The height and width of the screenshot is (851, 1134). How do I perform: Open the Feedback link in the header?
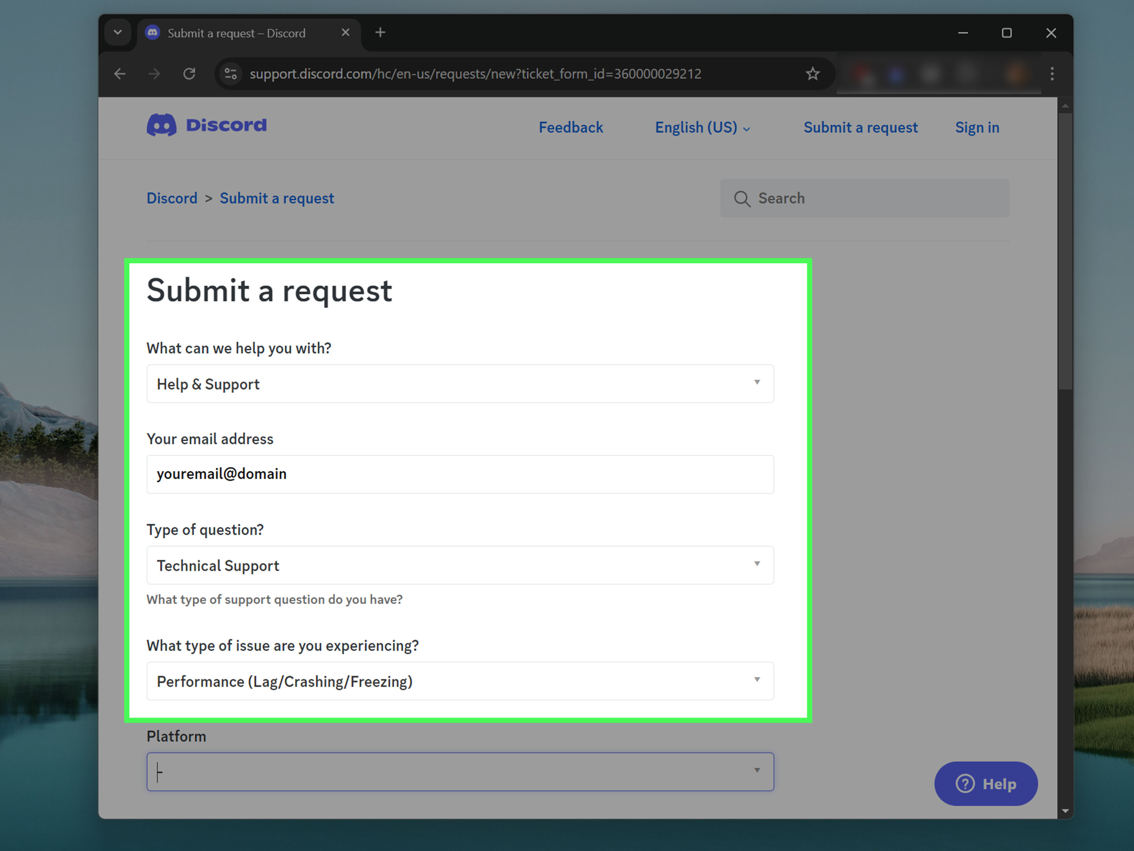point(571,127)
